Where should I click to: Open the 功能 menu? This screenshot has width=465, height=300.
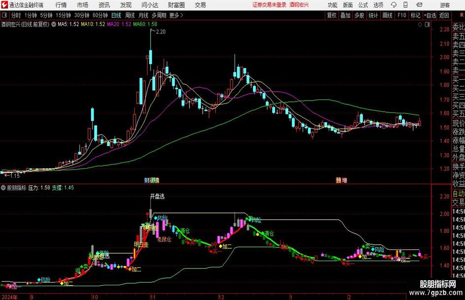[x=333, y=5]
